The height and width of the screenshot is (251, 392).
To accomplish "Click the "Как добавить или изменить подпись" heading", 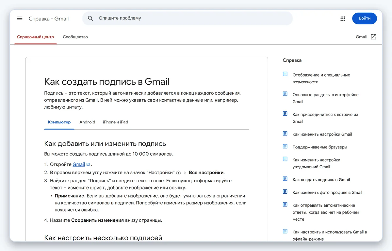I will (105, 144).
